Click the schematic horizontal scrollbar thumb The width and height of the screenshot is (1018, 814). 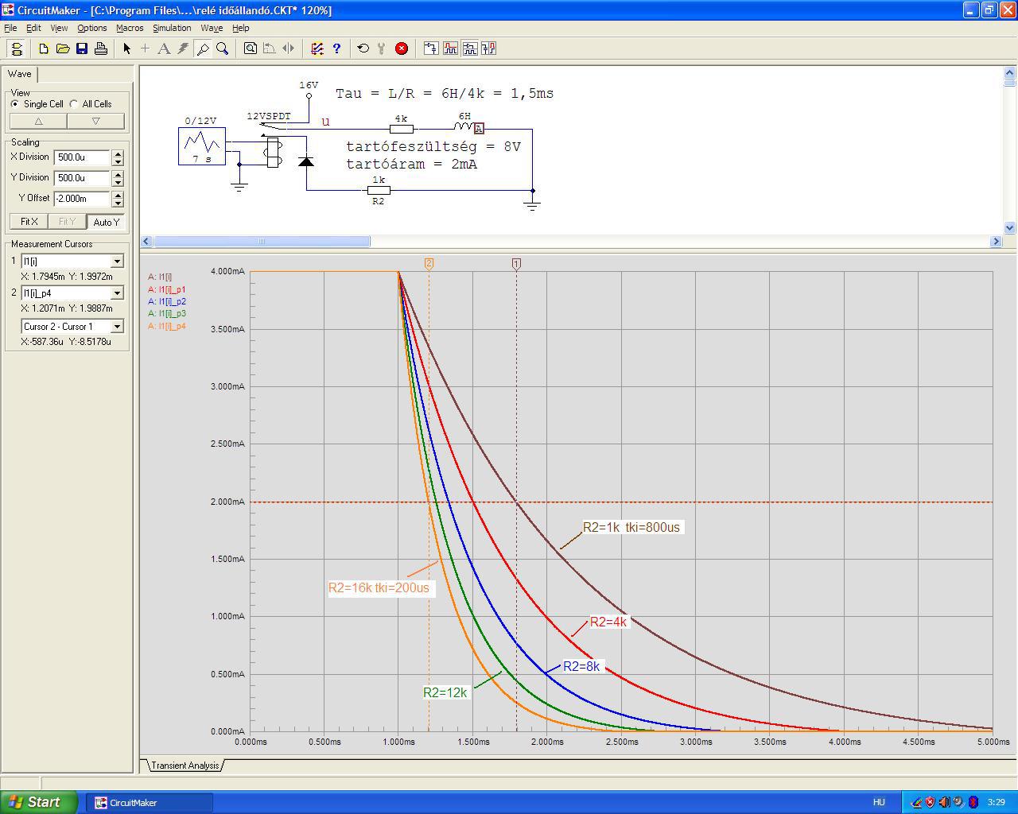point(262,241)
